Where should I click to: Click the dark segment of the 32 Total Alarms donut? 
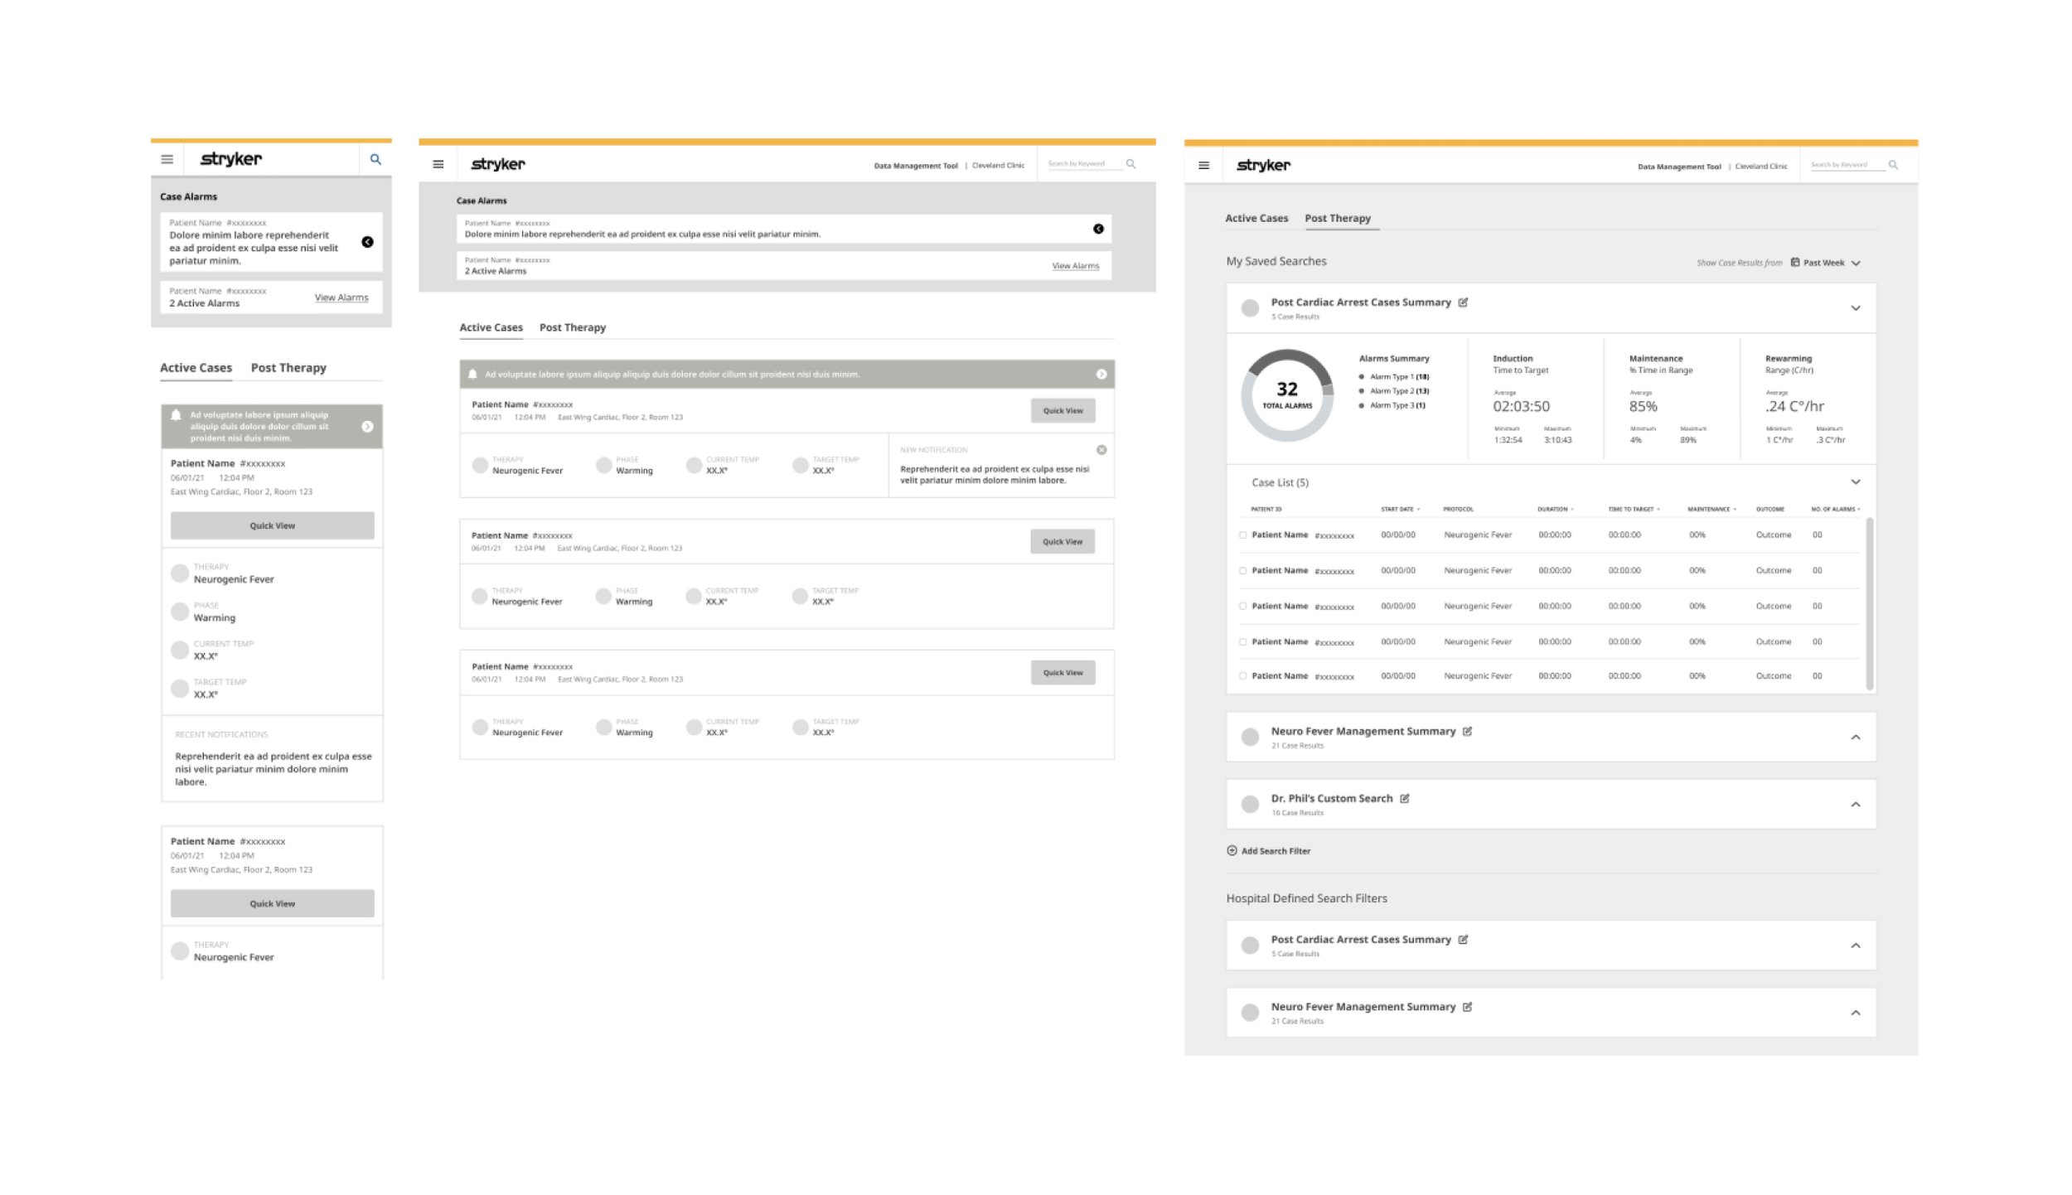[x=1295, y=358]
